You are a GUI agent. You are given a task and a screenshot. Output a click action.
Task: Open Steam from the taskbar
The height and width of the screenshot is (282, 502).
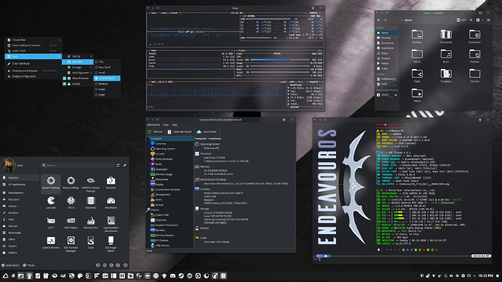point(181,275)
